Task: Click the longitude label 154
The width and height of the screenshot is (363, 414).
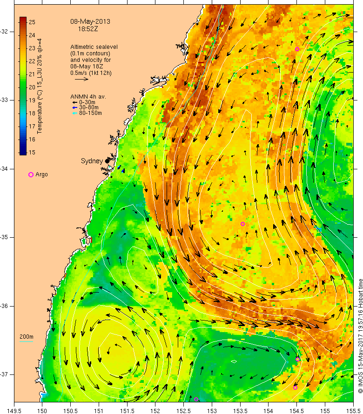Action: pyautogui.click(x=268, y=411)
